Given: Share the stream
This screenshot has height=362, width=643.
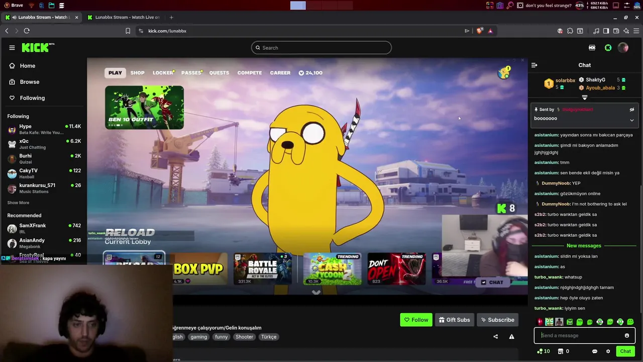Looking at the screenshot, I should tap(496, 337).
